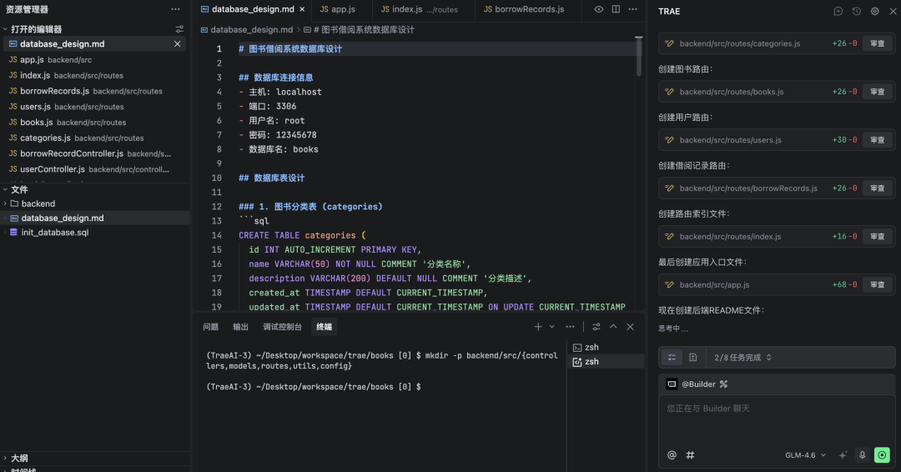Open userController.js in open editors
Viewport: 901px width, 472px height.
pyautogui.click(x=95, y=169)
